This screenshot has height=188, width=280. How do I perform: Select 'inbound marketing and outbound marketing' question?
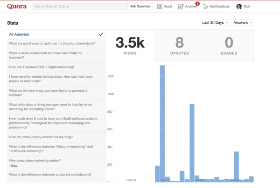coord(56,149)
